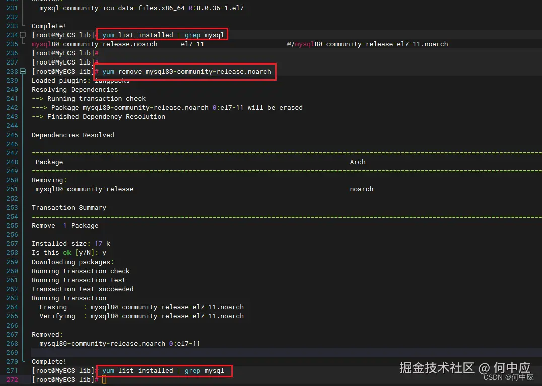Click 'Running transaction' on line 262
542x386 pixels.
[x=69, y=298]
